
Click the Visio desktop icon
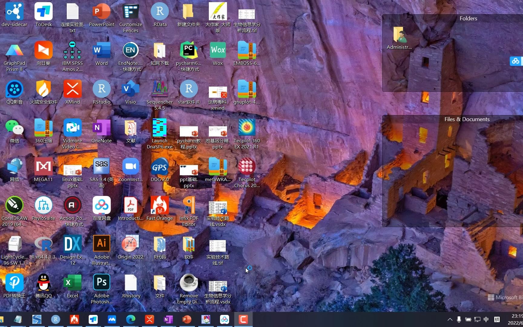tap(131, 92)
